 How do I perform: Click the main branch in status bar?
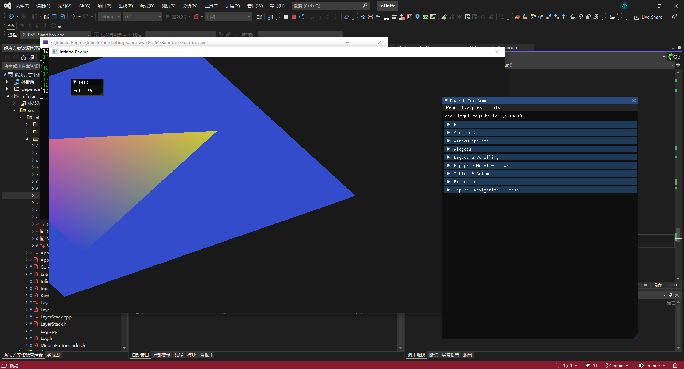click(x=617, y=365)
